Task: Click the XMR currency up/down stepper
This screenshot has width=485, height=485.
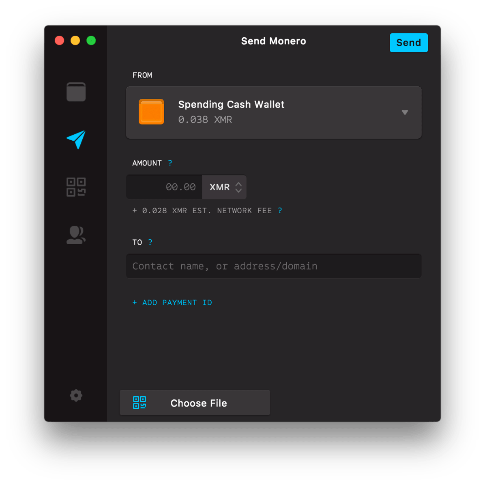Action: click(238, 187)
